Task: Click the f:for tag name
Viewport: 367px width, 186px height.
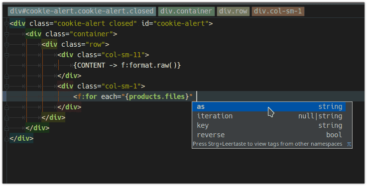Action: [x=87, y=96]
